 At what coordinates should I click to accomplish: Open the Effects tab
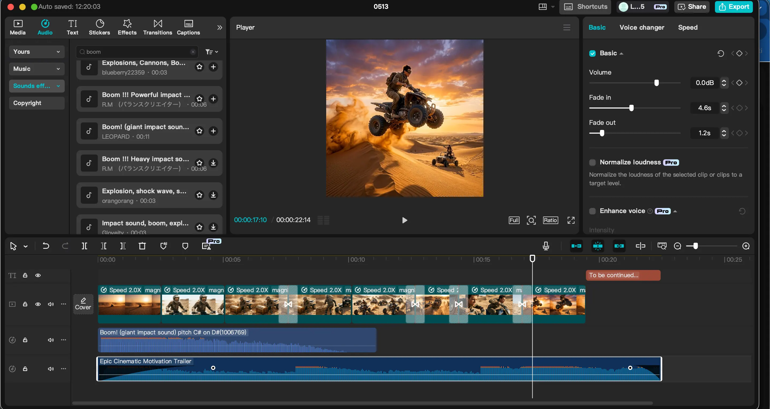coord(127,28)
